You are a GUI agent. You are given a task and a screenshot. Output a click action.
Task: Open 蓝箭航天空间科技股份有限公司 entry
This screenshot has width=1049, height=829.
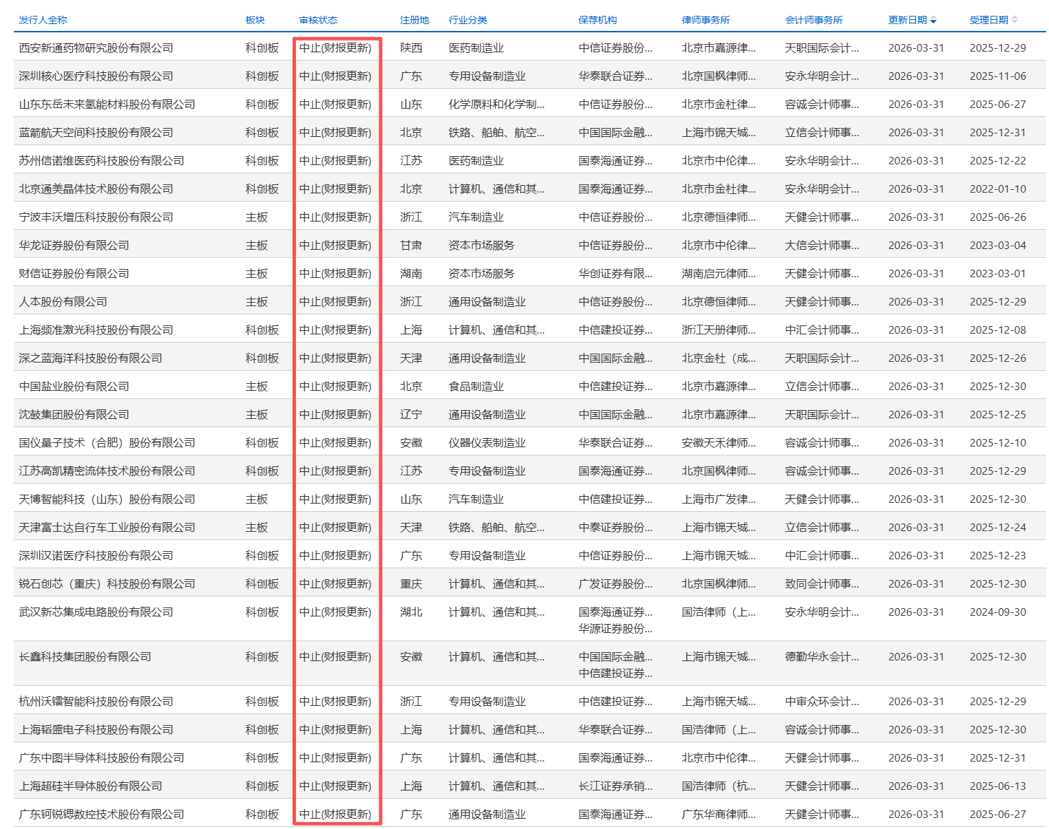point(96,133)
